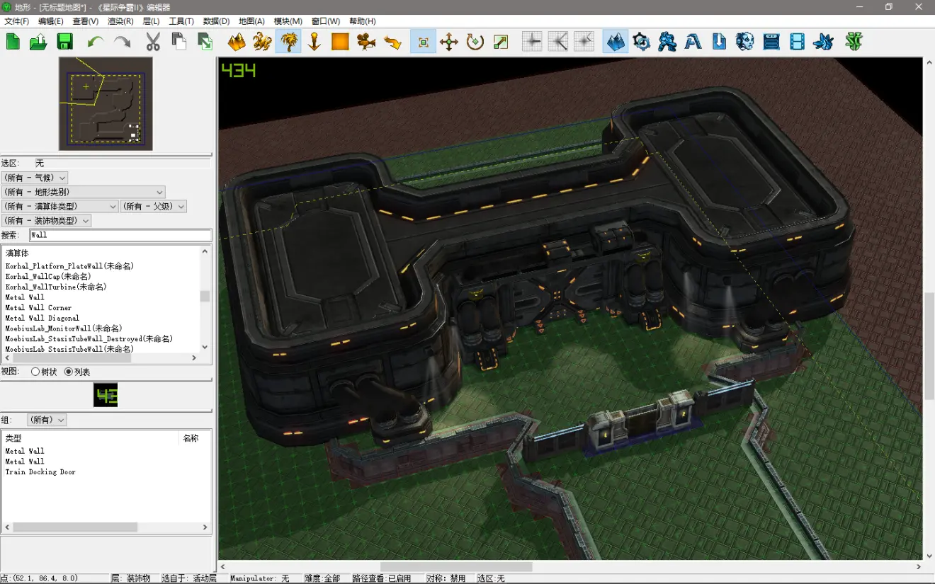Open the 帮助(H) menu
935x584 pixels.
pyautogui.click(x=363, y=21)
